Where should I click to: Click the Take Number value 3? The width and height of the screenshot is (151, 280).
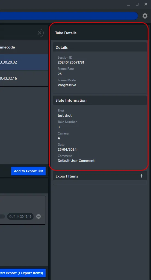pos(59,127)
